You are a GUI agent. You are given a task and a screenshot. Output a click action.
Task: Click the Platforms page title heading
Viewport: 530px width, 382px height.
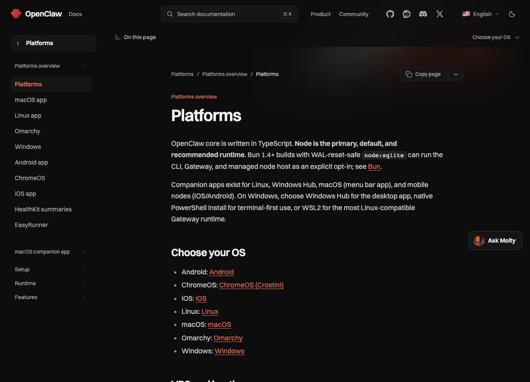[206, 115]
